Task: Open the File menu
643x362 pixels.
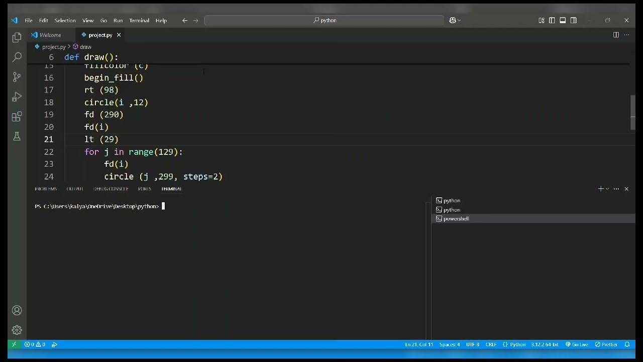Action: [29, 21]
